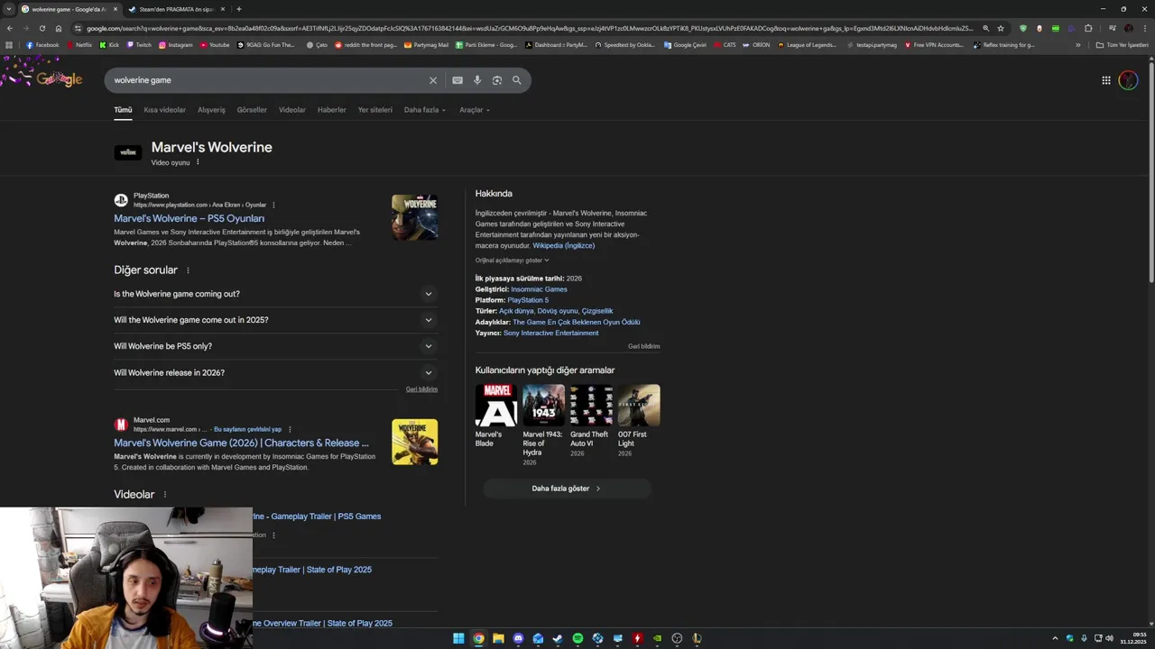The image size is (1155, 649).
Task: Clear the search box with the X icon
Action: click(x=432, y=80)
